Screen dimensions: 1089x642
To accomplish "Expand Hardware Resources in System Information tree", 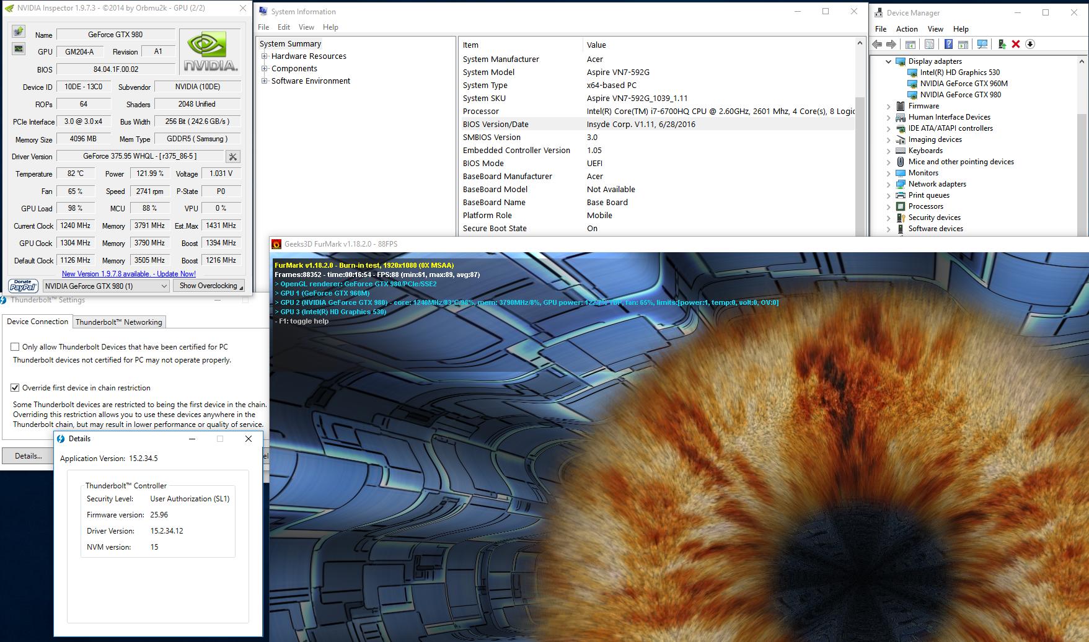I will tap(265, 56).
